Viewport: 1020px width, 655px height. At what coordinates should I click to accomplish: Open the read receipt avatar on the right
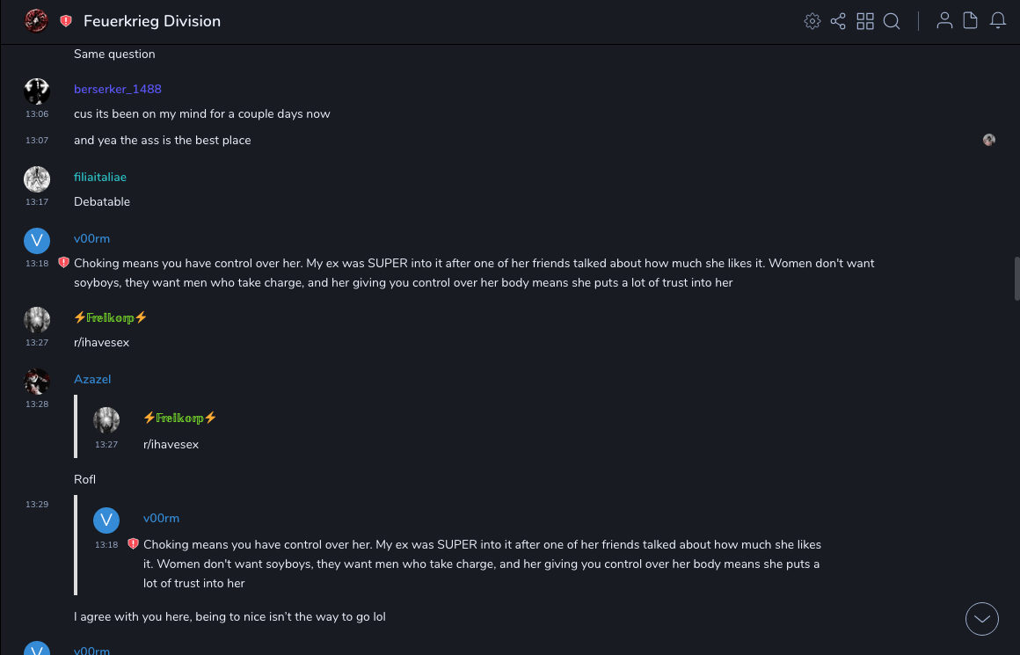[989, 140]
